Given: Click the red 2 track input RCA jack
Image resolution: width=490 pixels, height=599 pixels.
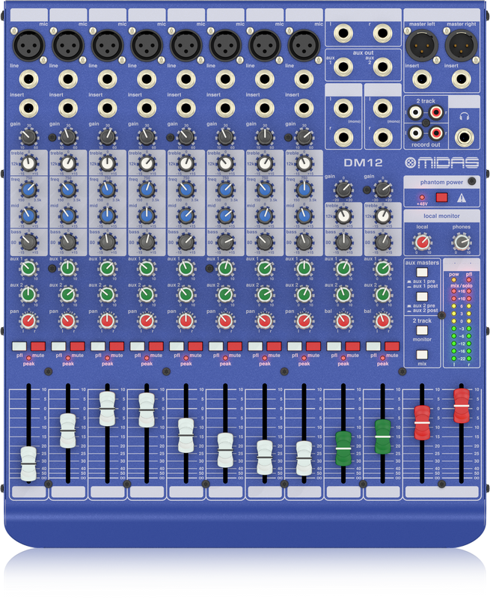Looking at the screenshot, I should [x=436, y=113].
